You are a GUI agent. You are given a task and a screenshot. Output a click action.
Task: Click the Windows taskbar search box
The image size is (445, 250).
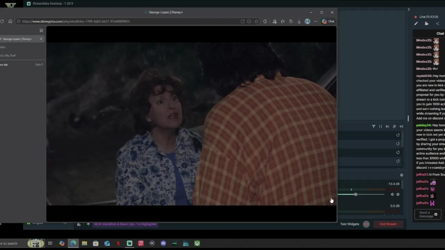pyautogui.click(x=13, y=243)
